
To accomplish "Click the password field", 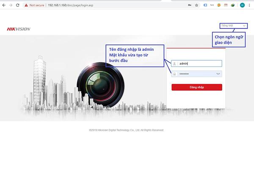I will (196, 74).
